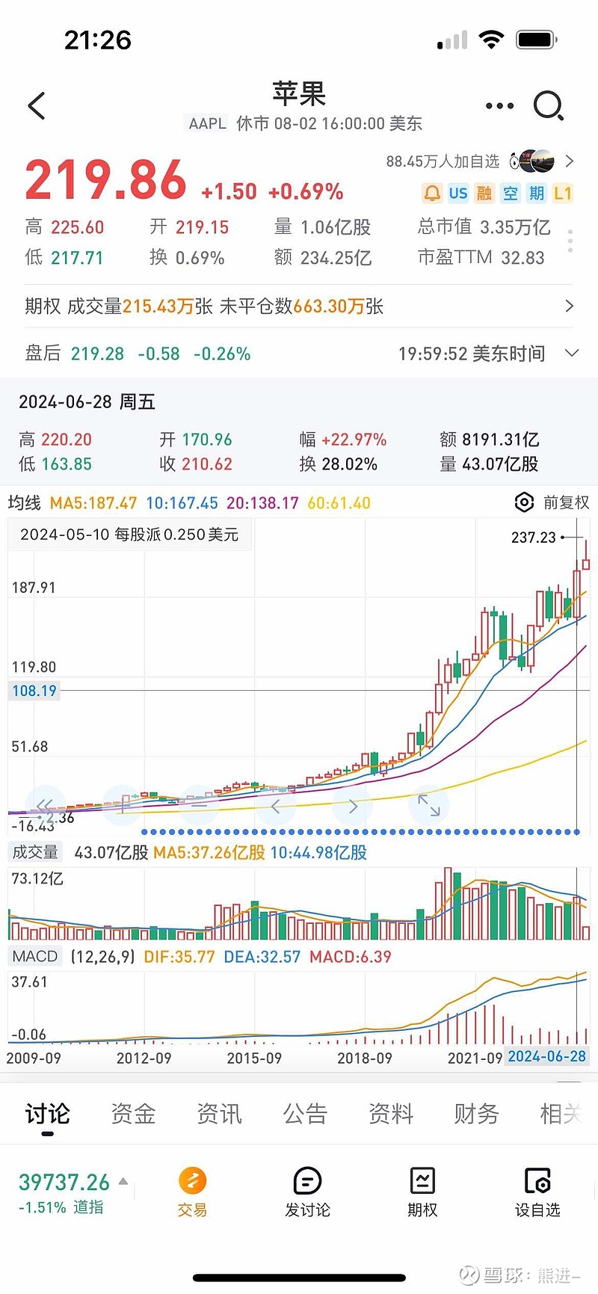Expand the chart to fullscreen

pyautogui.click(x=429, y=805)
